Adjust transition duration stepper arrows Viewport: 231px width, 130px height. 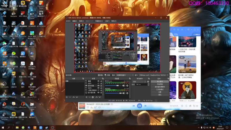tap(148, 84)
